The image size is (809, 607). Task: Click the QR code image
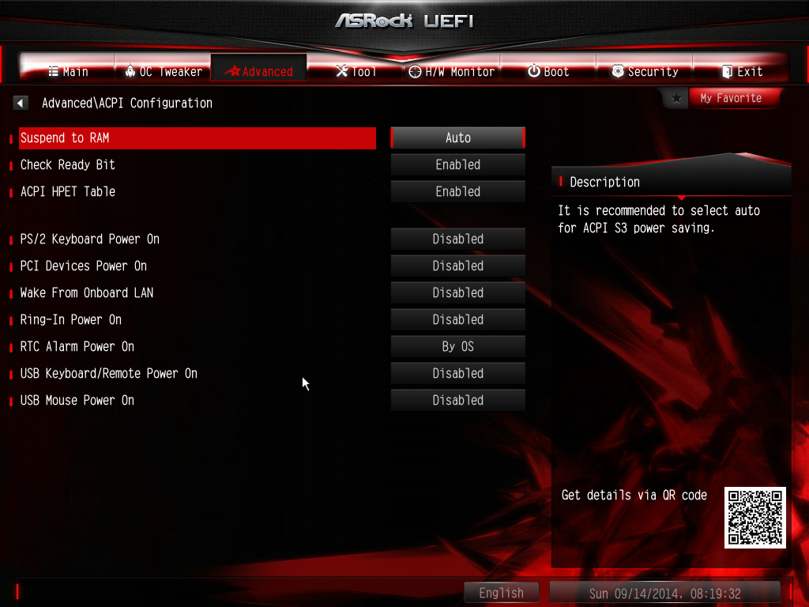click(754, 518)
